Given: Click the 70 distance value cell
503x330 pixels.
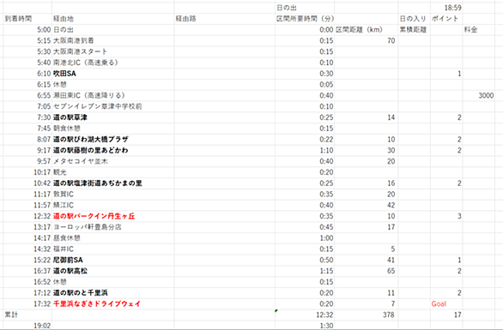Looking at the screenshot, I should click(366, 40).
